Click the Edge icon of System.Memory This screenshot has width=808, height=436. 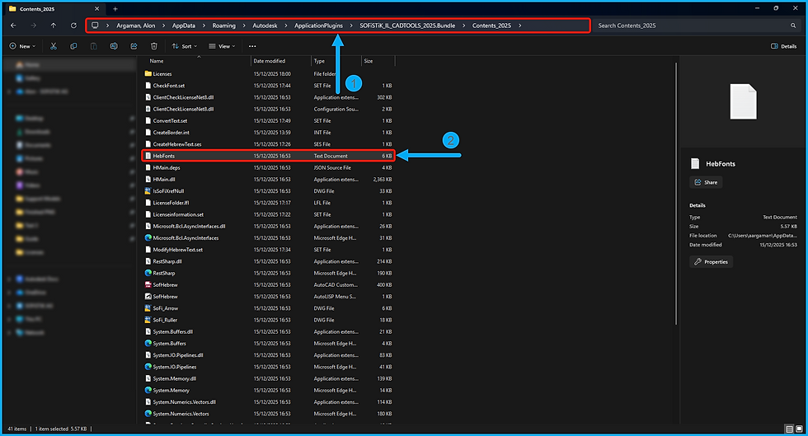pyautogui.click(x=148, y=390)
